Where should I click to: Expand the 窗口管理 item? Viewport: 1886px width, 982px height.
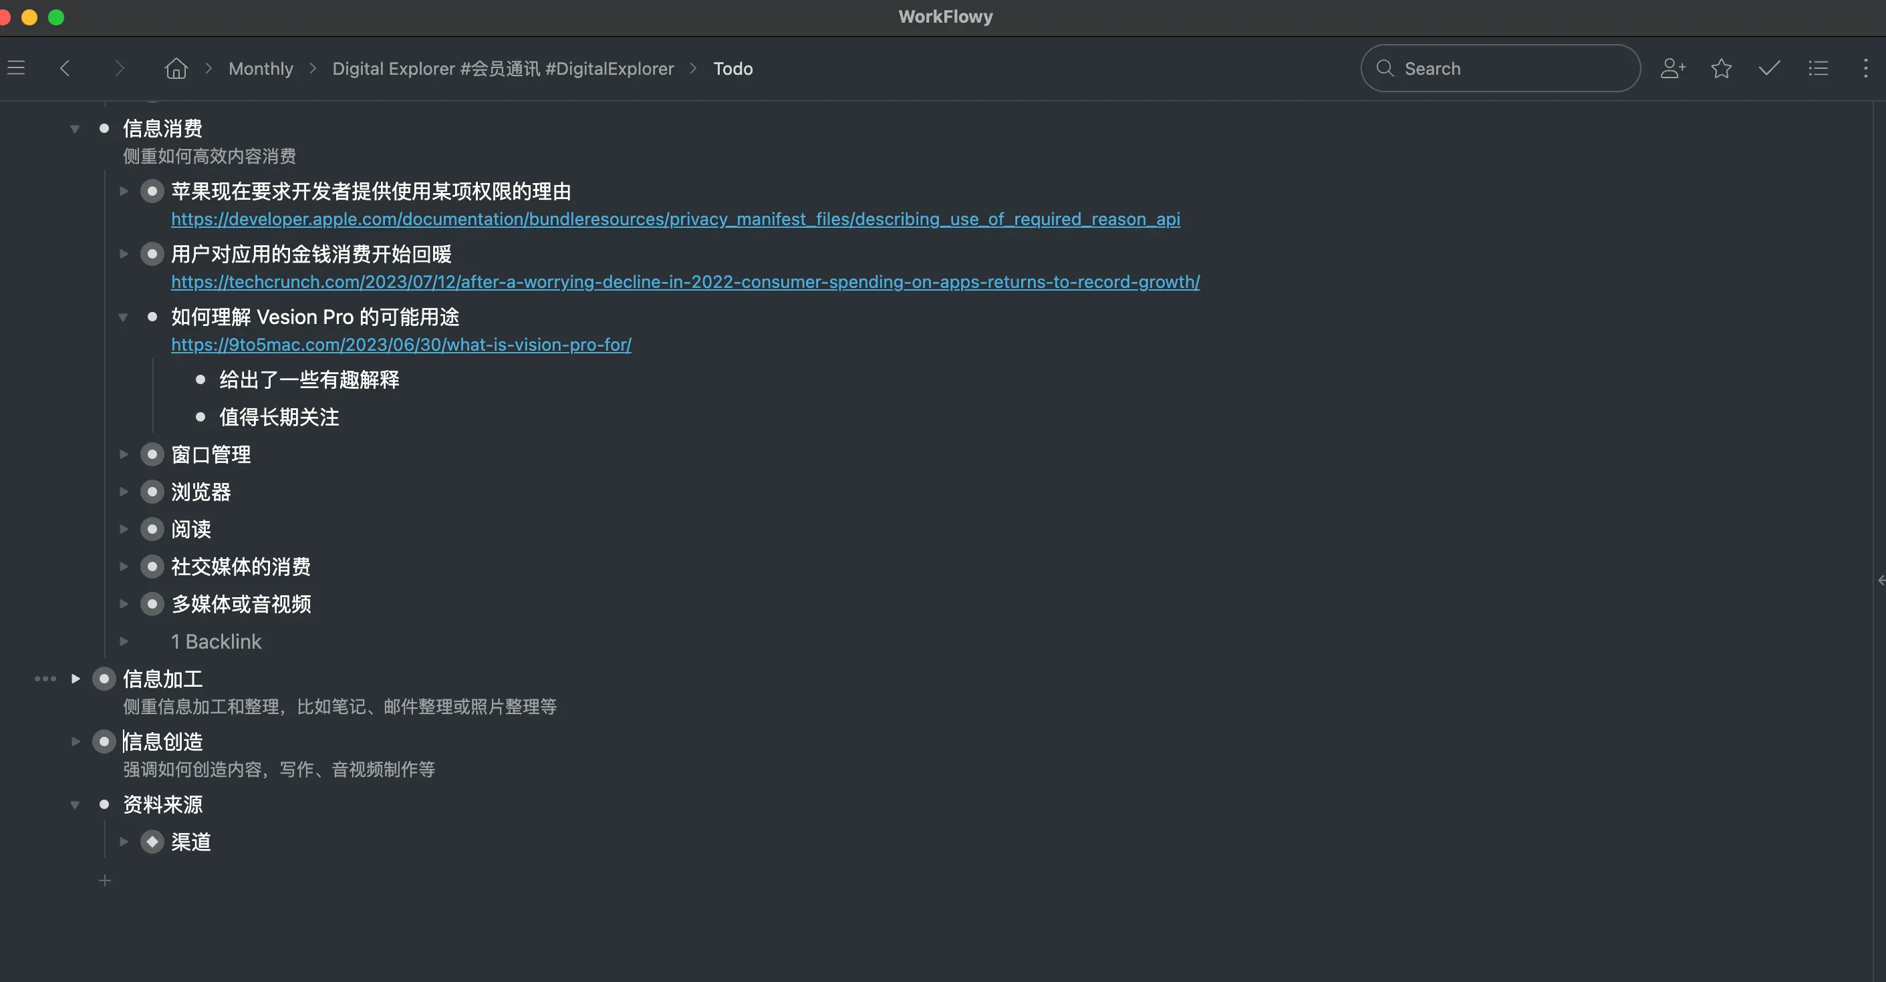tap(124, 454)
